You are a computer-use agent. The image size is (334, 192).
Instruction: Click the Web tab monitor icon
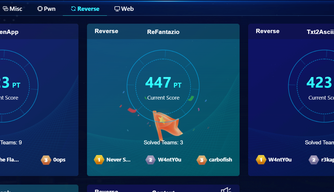click(117, 9)
